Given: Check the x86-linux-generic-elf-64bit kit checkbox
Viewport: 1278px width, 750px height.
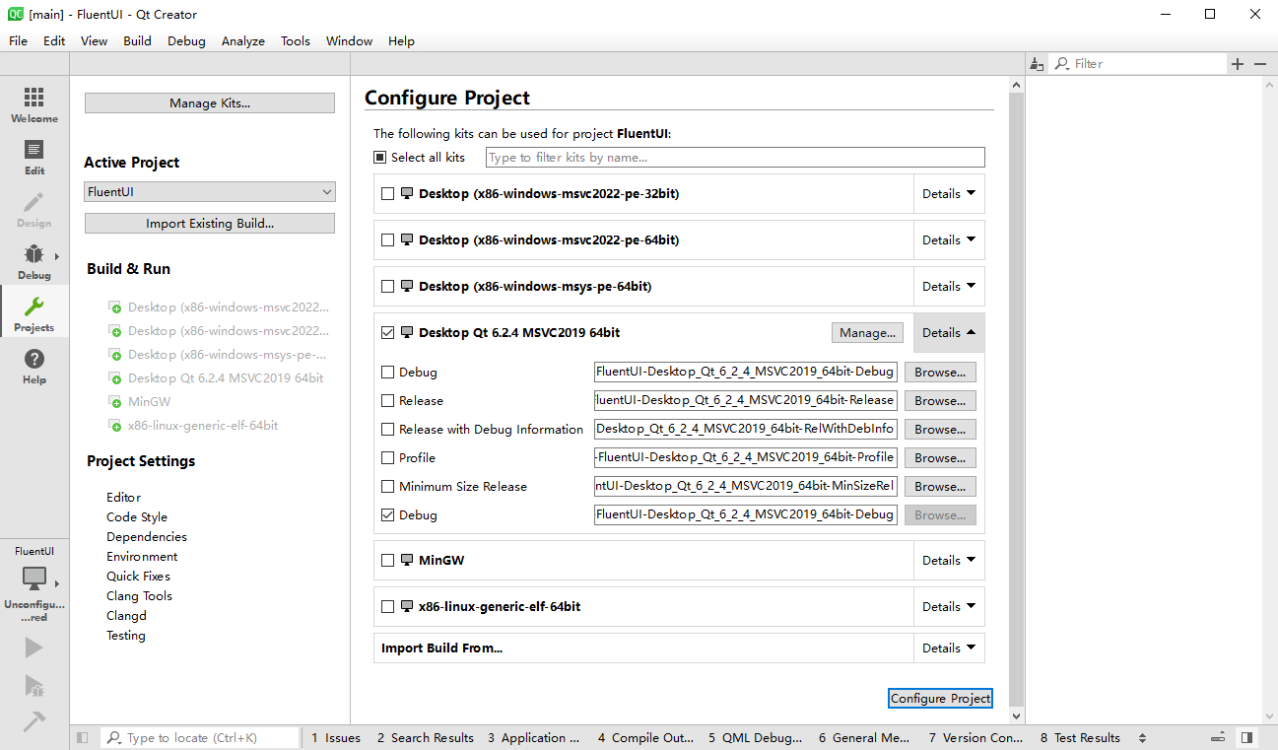Looking at the screenshot, I should tap(387, 607).
